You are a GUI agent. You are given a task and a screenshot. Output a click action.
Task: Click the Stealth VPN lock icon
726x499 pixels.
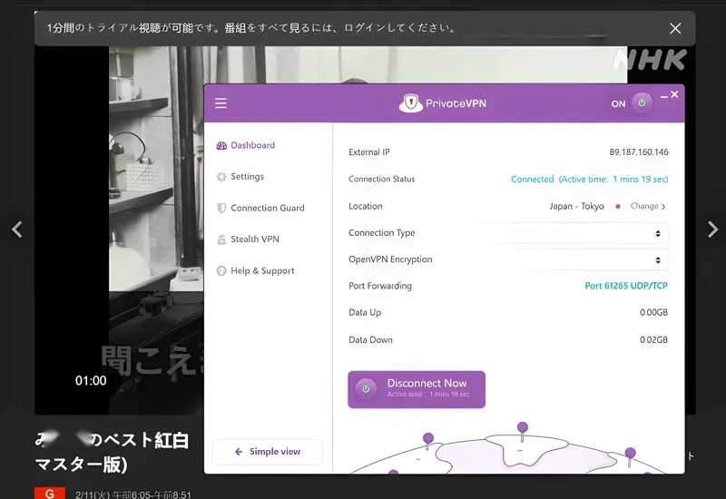click(221, 240)
